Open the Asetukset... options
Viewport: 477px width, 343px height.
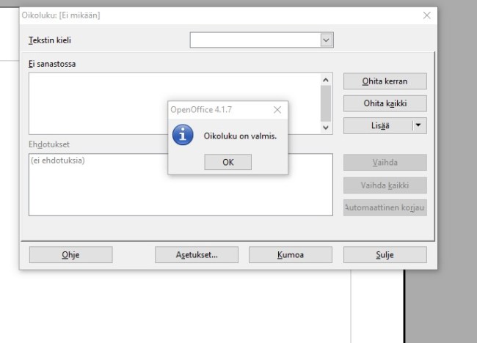coord(197,255)
